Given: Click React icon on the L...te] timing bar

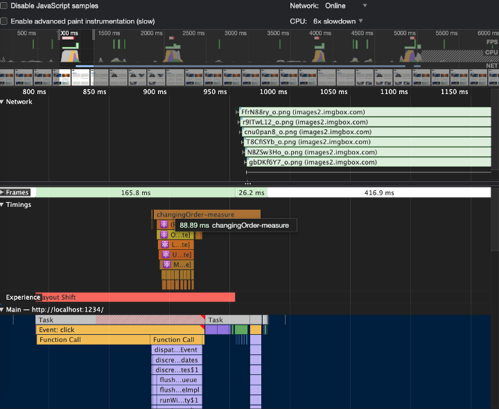Looking at the screenshot, I should pos(165,245).
